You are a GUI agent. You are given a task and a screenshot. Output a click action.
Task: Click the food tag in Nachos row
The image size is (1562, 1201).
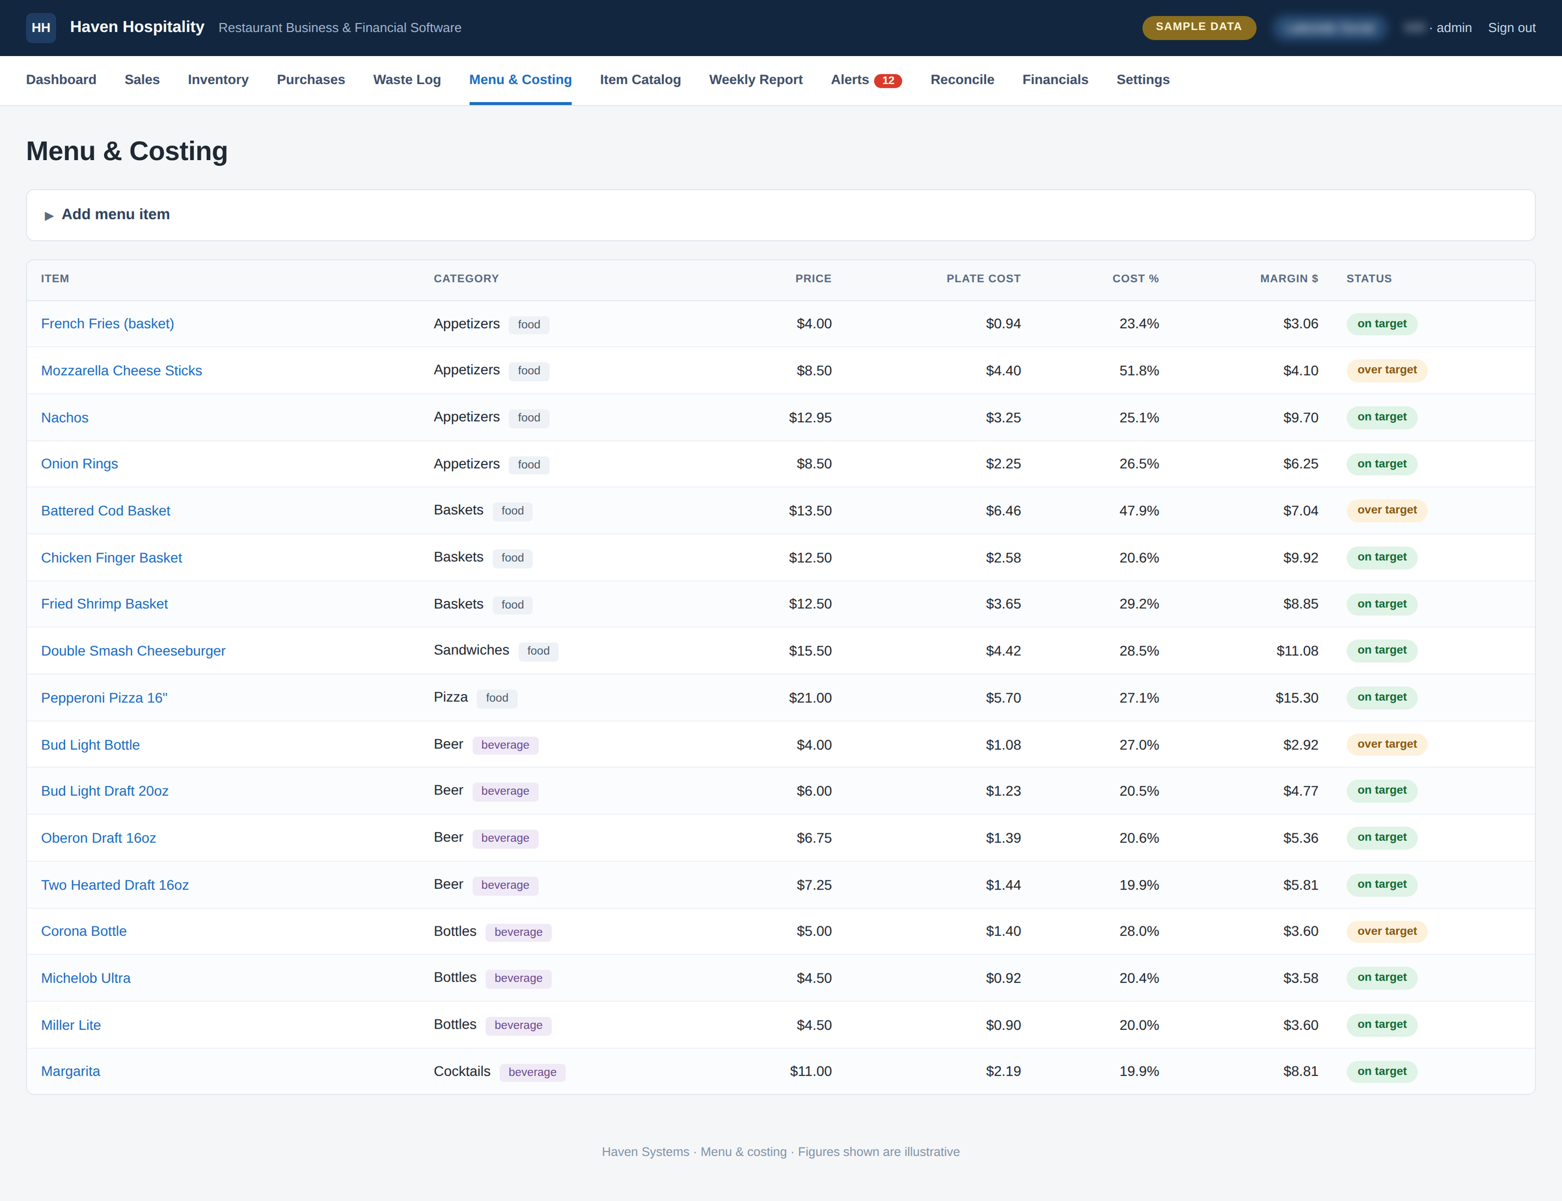tap(528, 418)
